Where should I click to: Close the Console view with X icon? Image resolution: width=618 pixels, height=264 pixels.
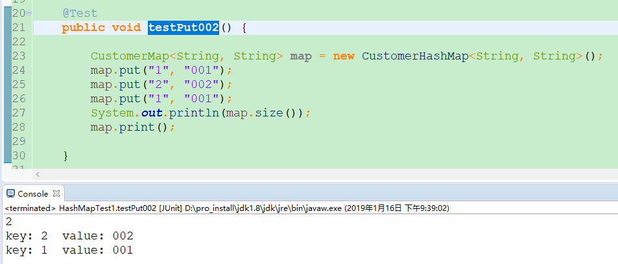[x=56, y=193]
